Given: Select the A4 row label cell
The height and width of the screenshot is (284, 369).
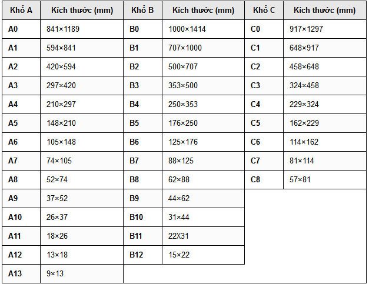Looking at the screenshot, I should [14, 104].
